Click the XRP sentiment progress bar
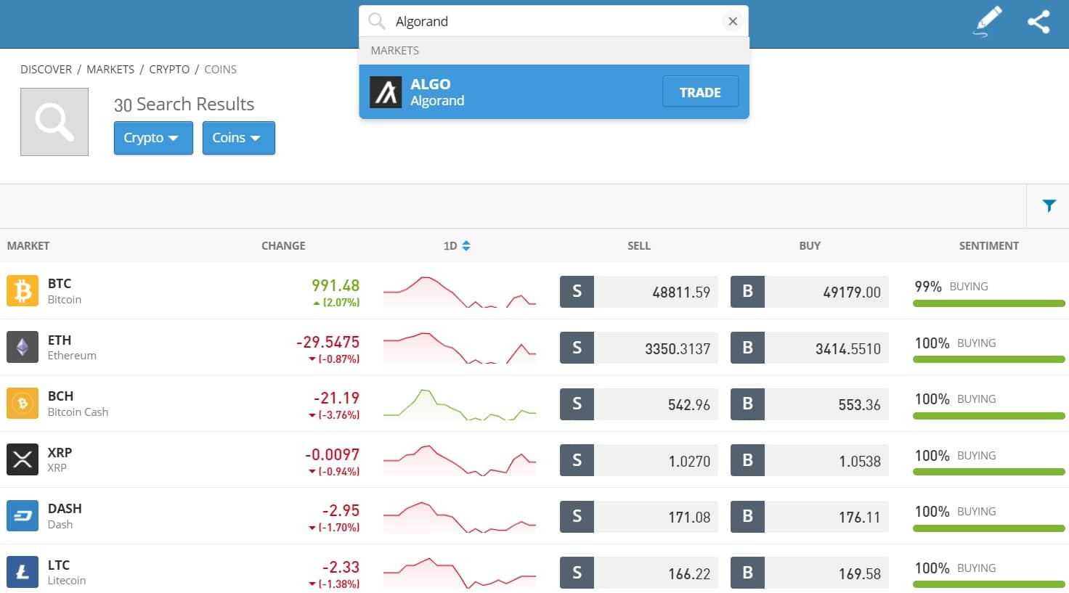This screenshot has height=593, width=1069. [989, 472]
